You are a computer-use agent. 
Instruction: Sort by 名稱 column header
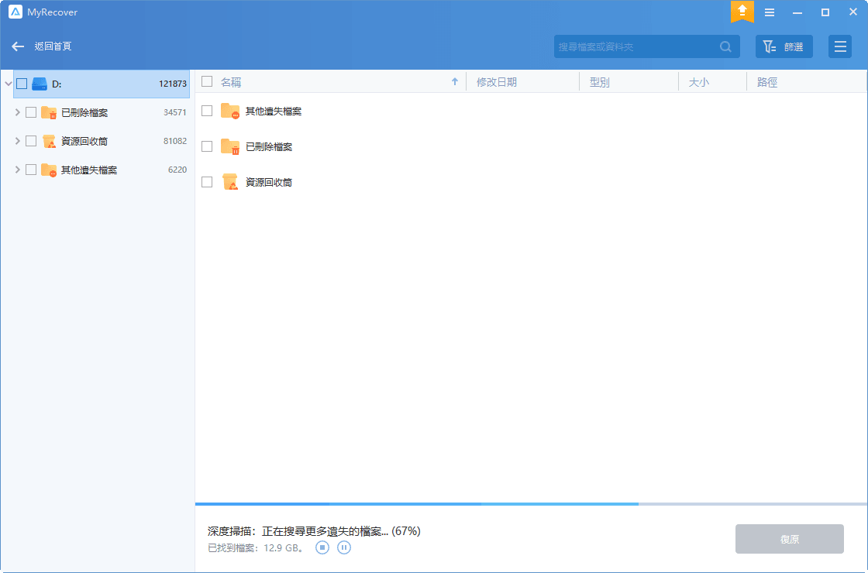click(x=231, y=82)
